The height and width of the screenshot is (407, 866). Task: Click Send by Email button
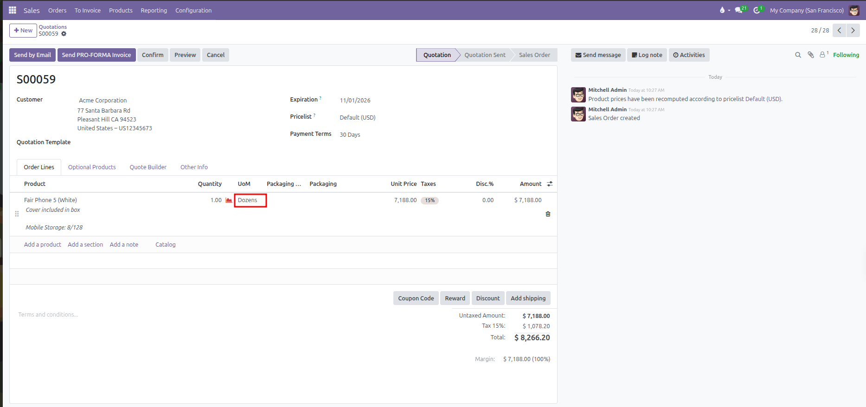click(32, 55)
